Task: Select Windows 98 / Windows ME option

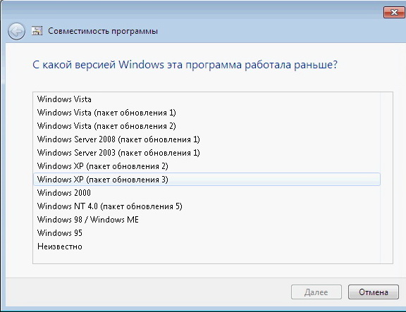Action: [207, 220]
